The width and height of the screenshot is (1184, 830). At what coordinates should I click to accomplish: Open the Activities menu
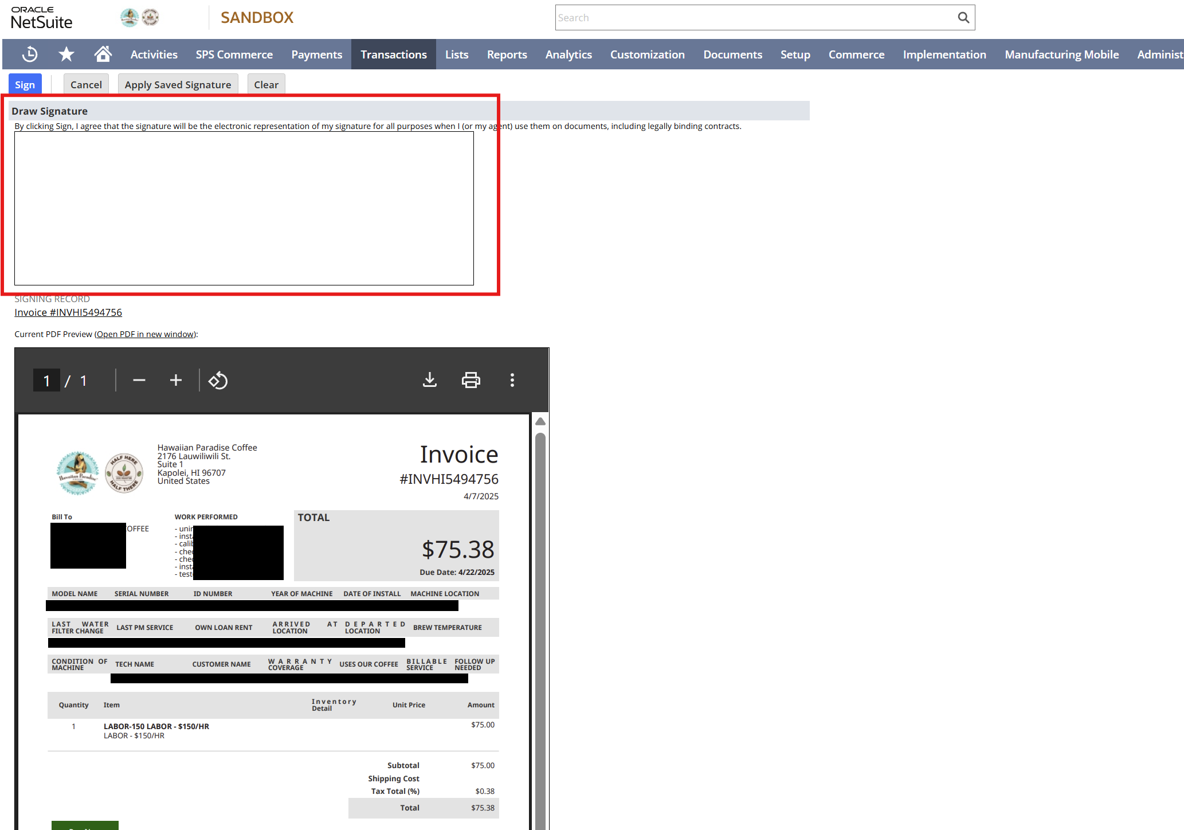(x=154, y=54)
